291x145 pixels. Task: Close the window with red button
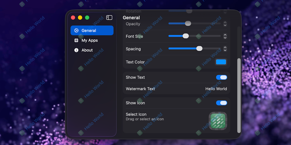(x=73, y=18)
